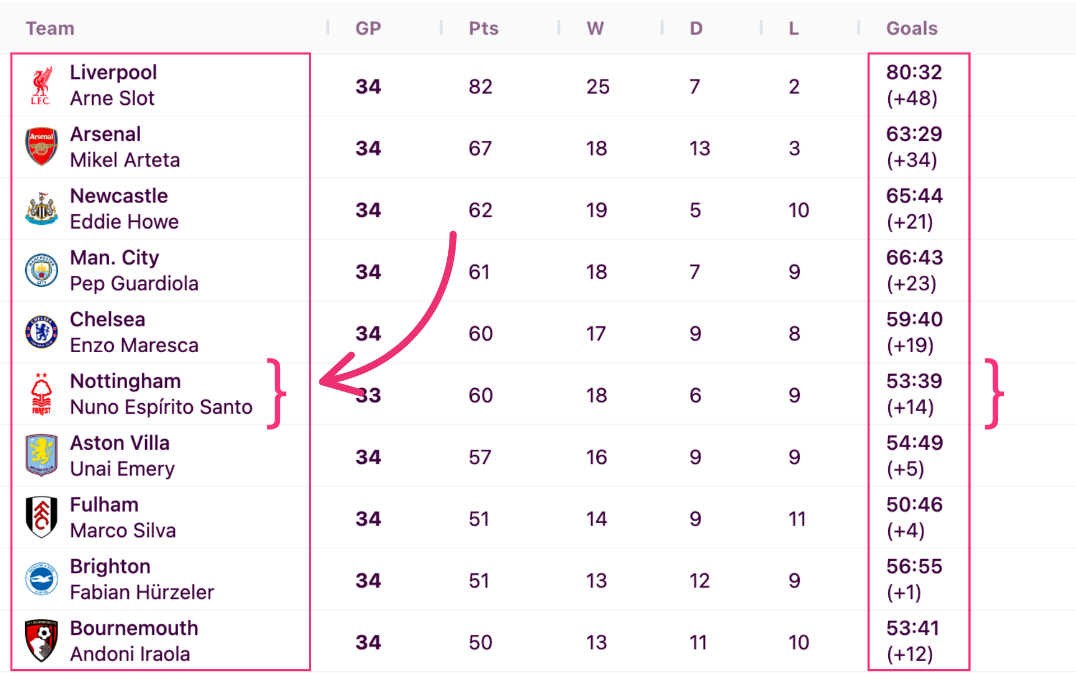Open the Nottingham team name link
This screenshot has width=1076, height=673.
[126, 381]
